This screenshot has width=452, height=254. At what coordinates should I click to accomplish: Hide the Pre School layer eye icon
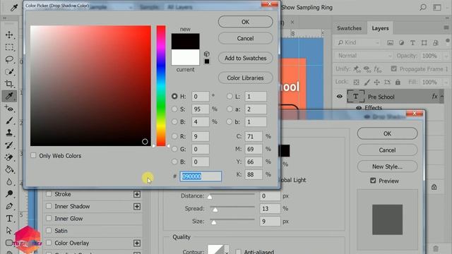pyautogui.click(x=340, y=96)
